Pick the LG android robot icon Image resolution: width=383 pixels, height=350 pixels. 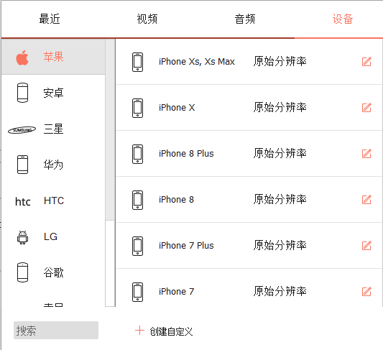22,237
